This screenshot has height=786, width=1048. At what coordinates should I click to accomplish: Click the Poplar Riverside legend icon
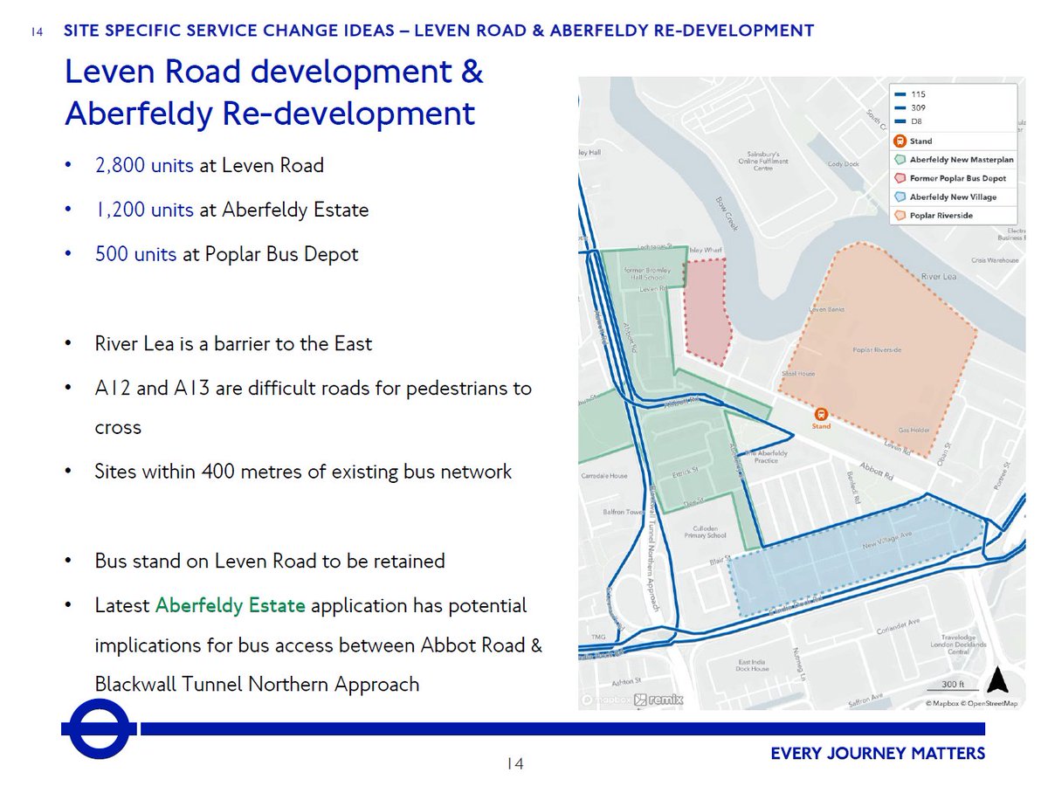[x=900, y=215]
